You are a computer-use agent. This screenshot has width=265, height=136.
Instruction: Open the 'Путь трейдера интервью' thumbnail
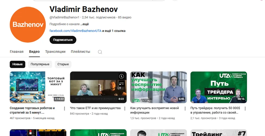[x=219, y=87]
